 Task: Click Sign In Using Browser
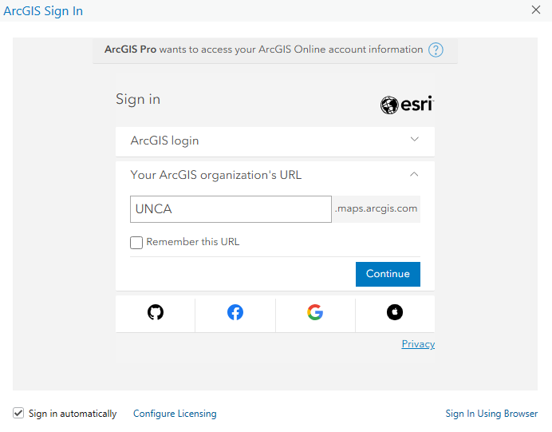[491, 414]
